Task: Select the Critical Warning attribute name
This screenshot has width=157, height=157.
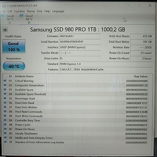Action: (x=24, y=81)
